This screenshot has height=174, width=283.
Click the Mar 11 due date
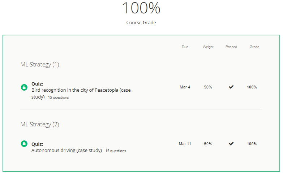(x=185, y=144)
